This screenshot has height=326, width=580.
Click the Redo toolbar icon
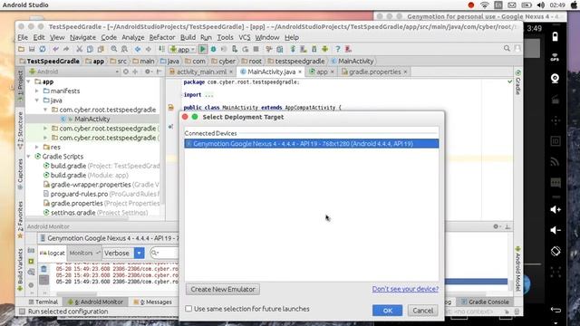pos(66,49)
